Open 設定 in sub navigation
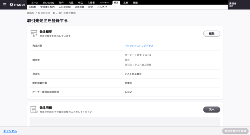 pos(91,7)
